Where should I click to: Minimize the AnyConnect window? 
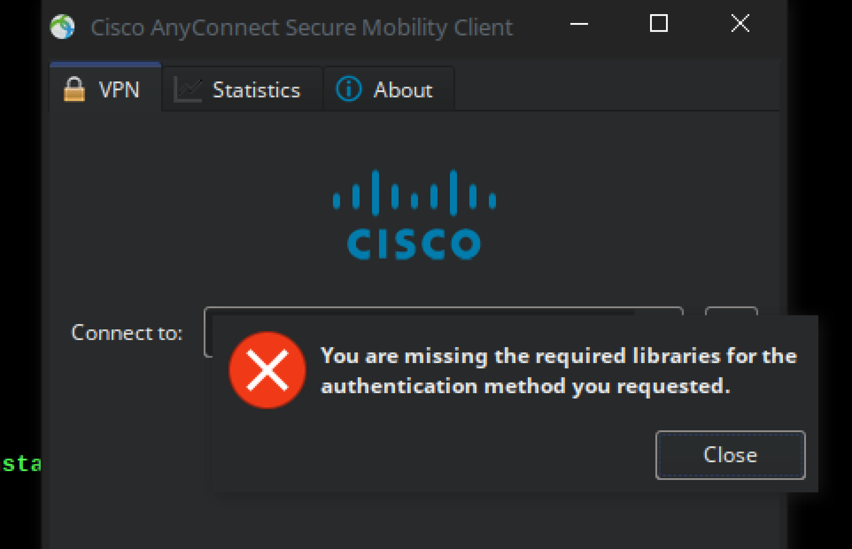579,24
